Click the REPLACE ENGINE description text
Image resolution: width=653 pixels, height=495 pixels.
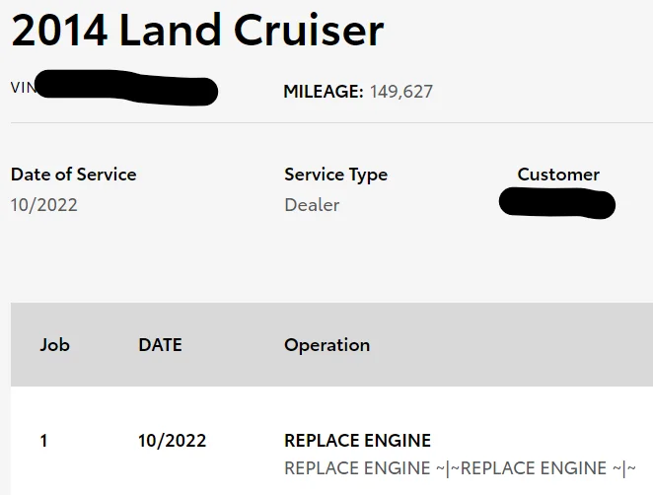pos(461,468)
